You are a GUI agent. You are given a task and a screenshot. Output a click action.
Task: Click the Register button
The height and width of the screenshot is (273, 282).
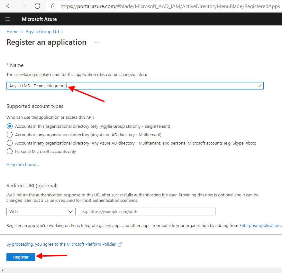point(21,257)
